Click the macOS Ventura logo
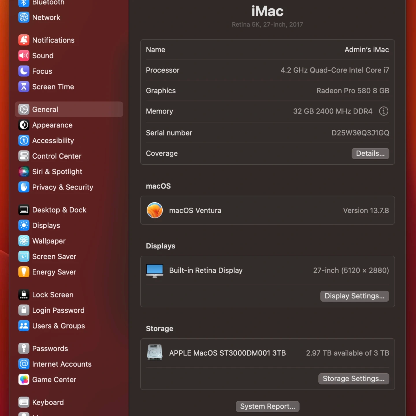The height and width of the screenshot is (416, 416). coord(155,210)
